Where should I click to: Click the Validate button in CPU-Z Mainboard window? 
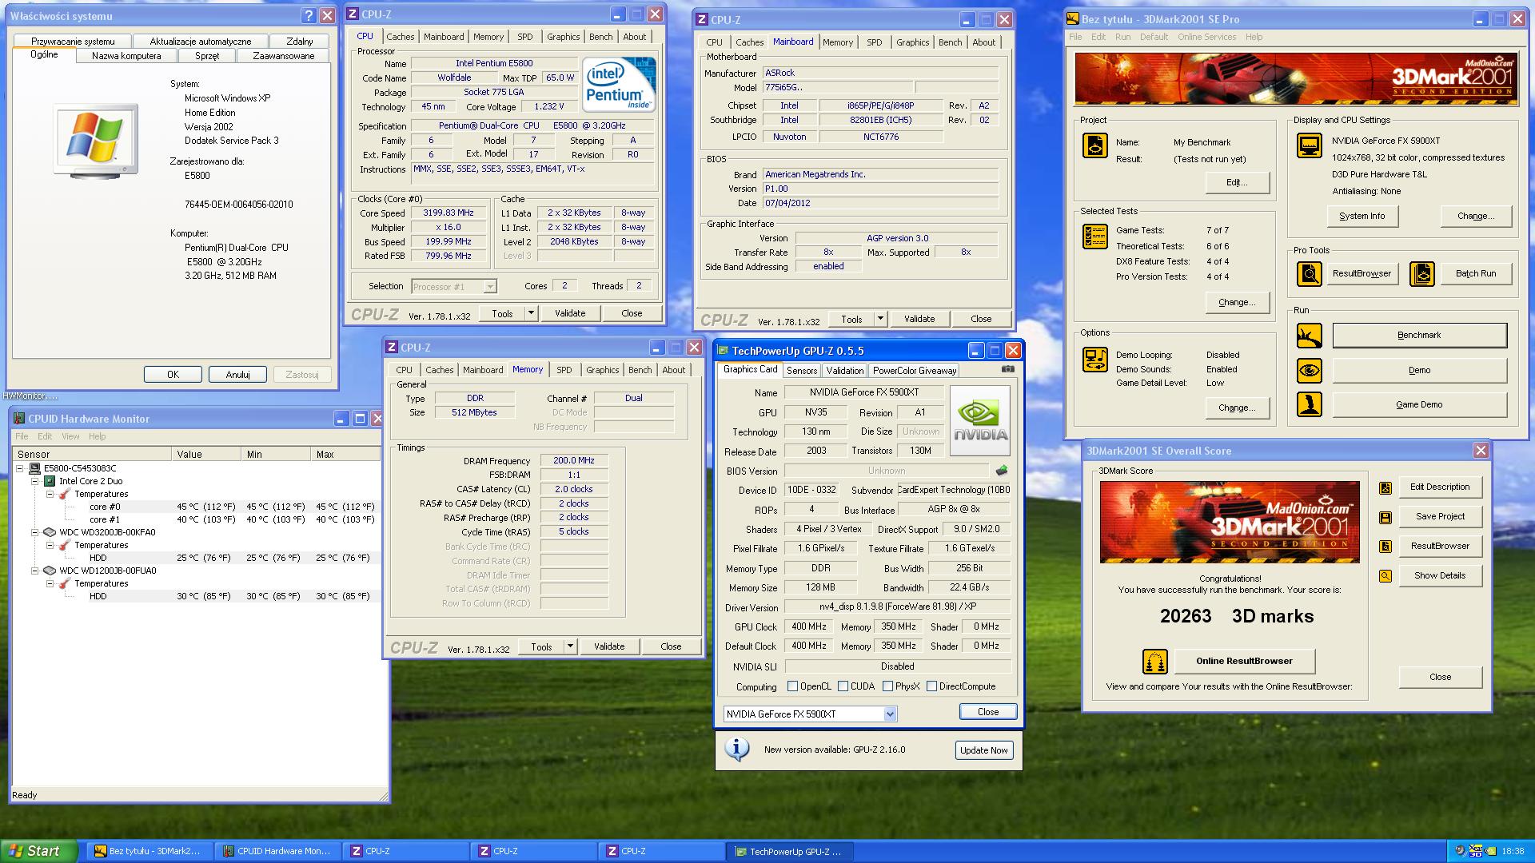pos(919,319)
